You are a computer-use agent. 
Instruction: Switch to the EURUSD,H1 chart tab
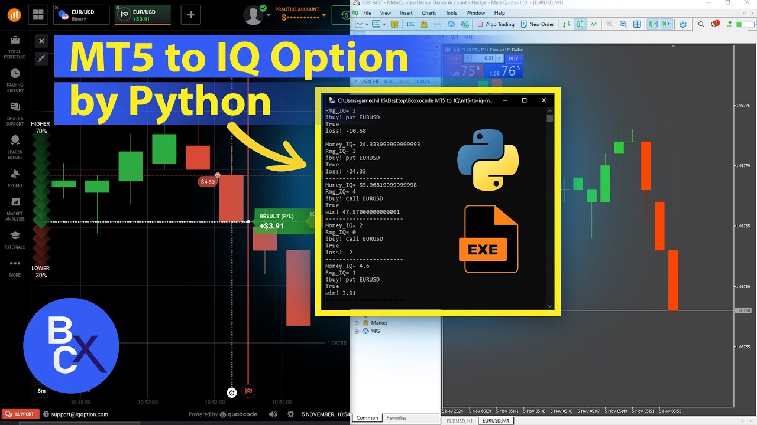pyautogui.click(x=460, y=421)
